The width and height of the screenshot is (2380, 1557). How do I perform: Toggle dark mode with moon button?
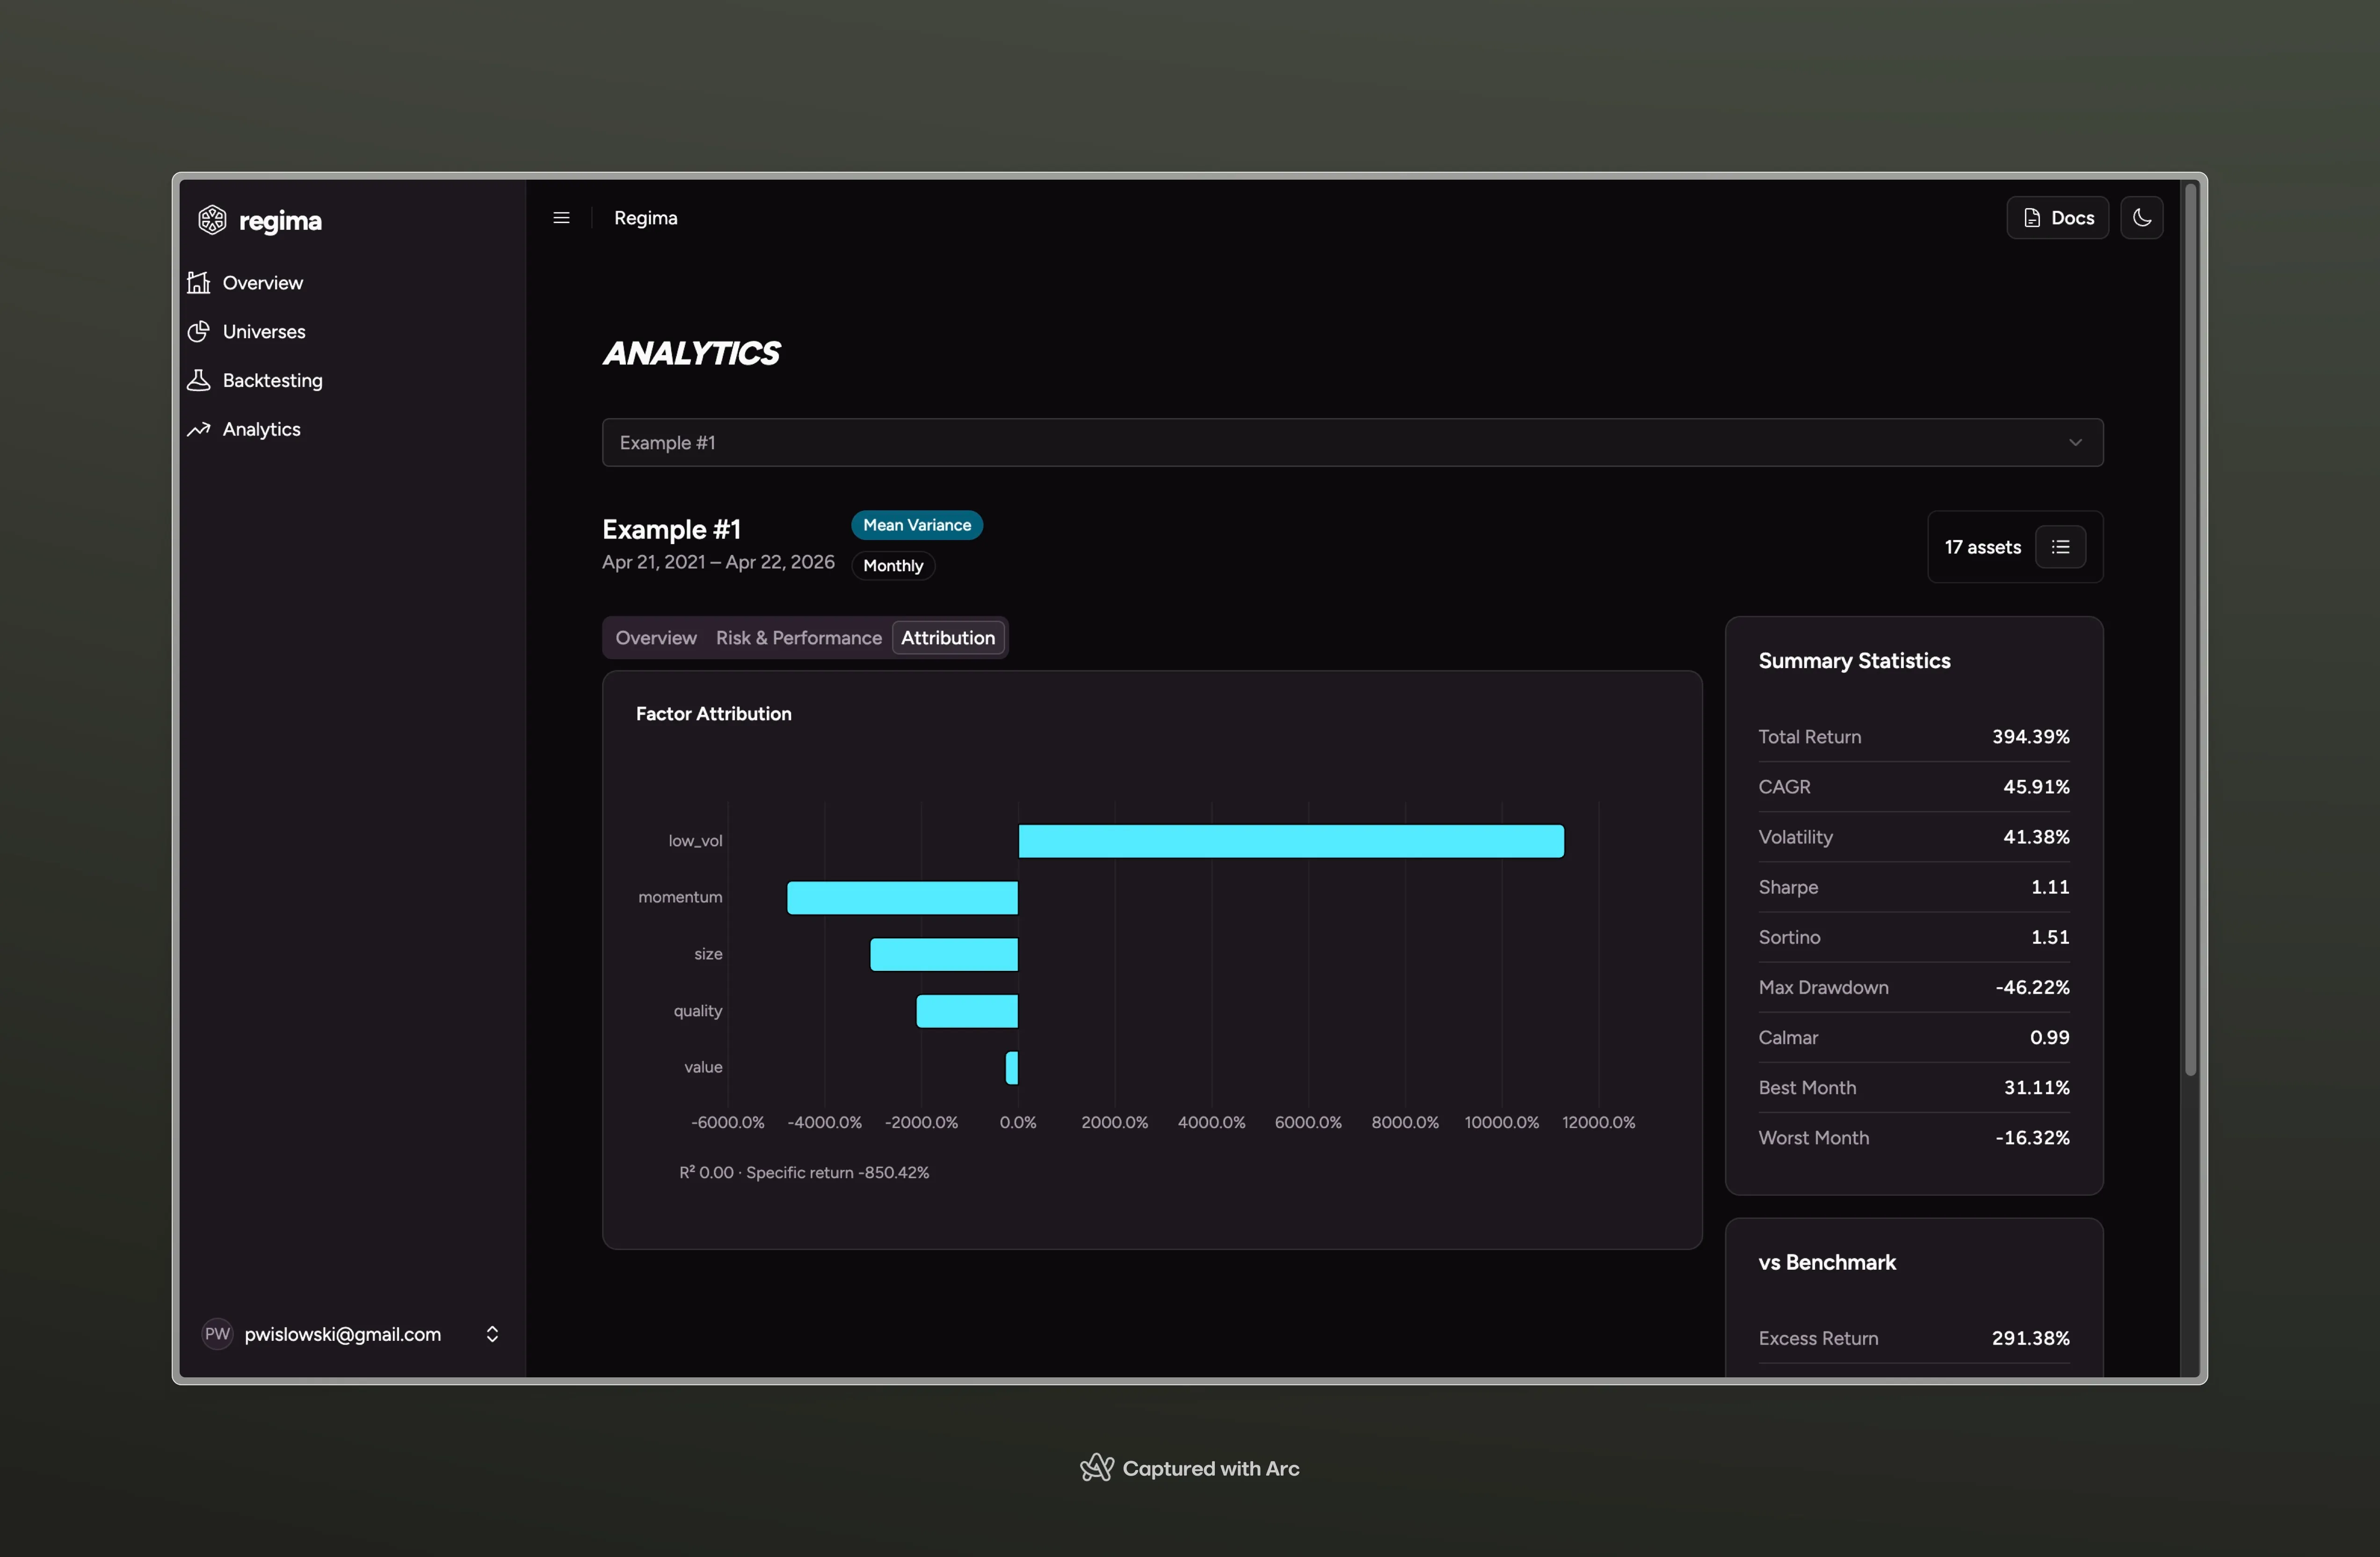point(2141,218)
